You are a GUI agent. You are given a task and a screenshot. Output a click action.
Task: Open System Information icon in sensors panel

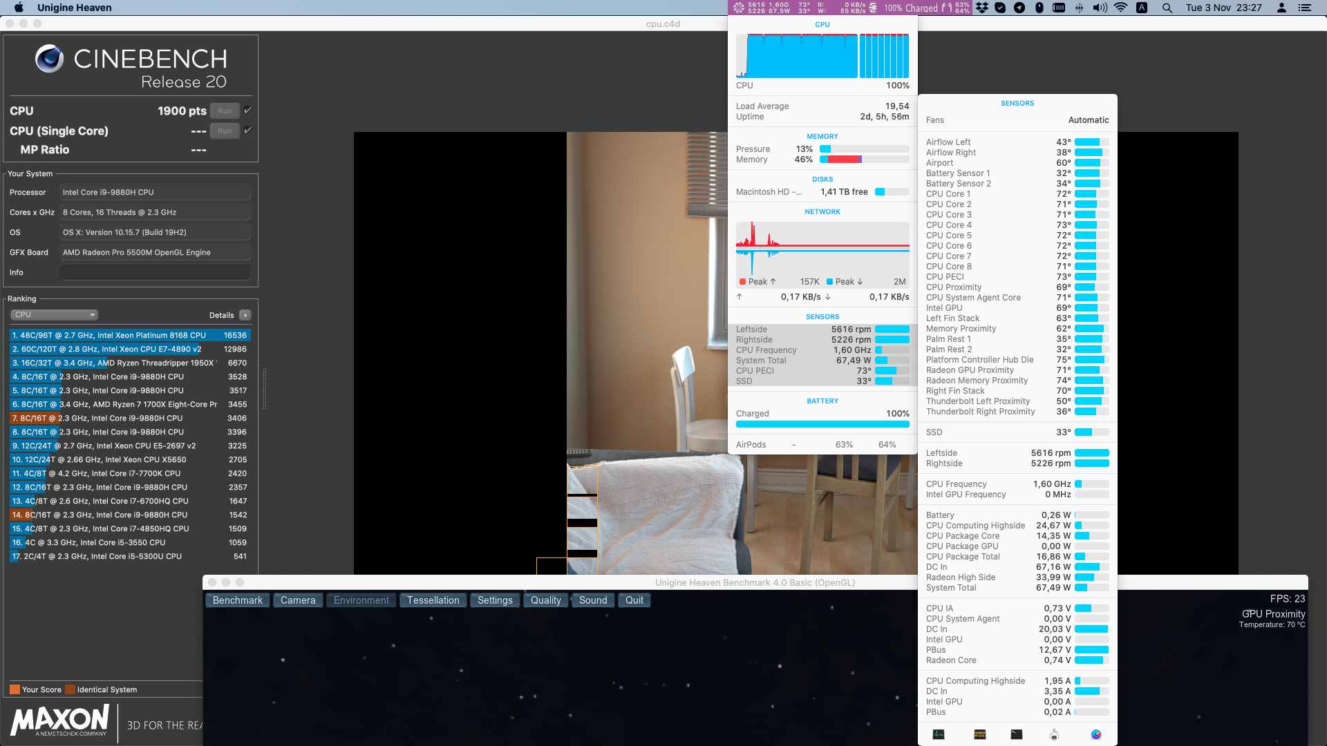click(1054, 734)
